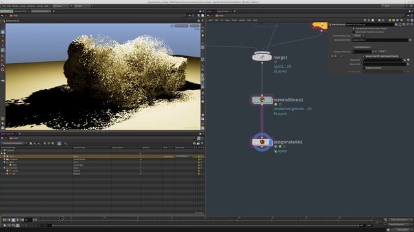The width and height of the screenshot is (414, 232).
Task: Click the Material Library icon above viewport
Action: [4, 21]
